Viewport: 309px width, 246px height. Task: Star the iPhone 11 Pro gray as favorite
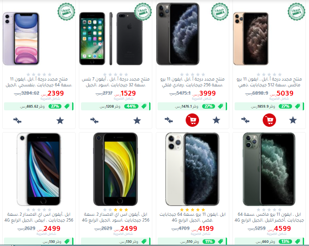point(216,120)
